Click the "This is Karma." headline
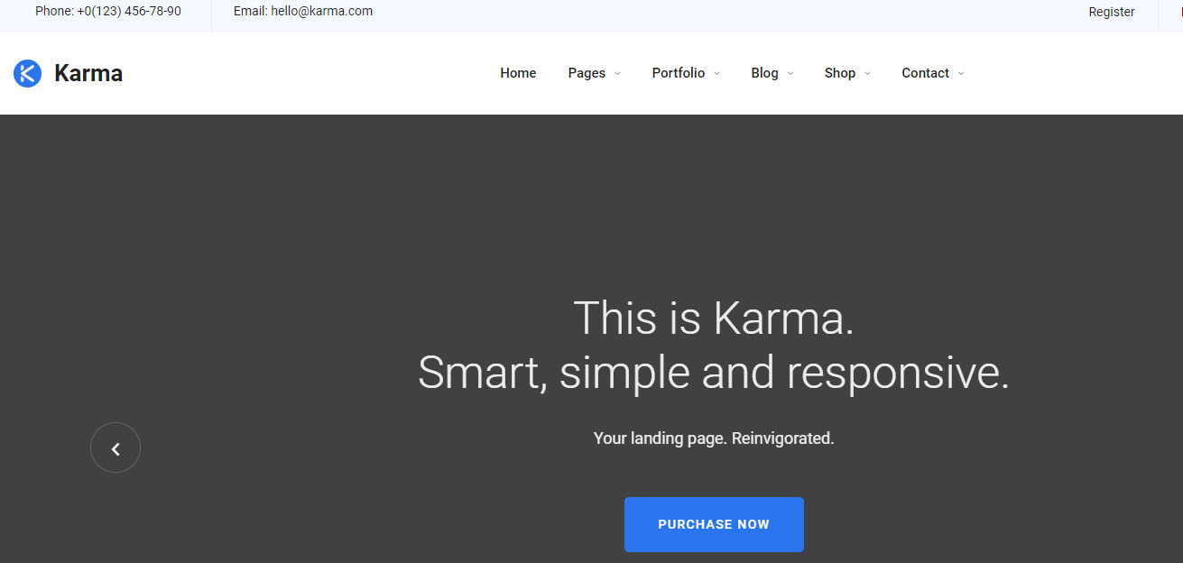 pos(713,318)
